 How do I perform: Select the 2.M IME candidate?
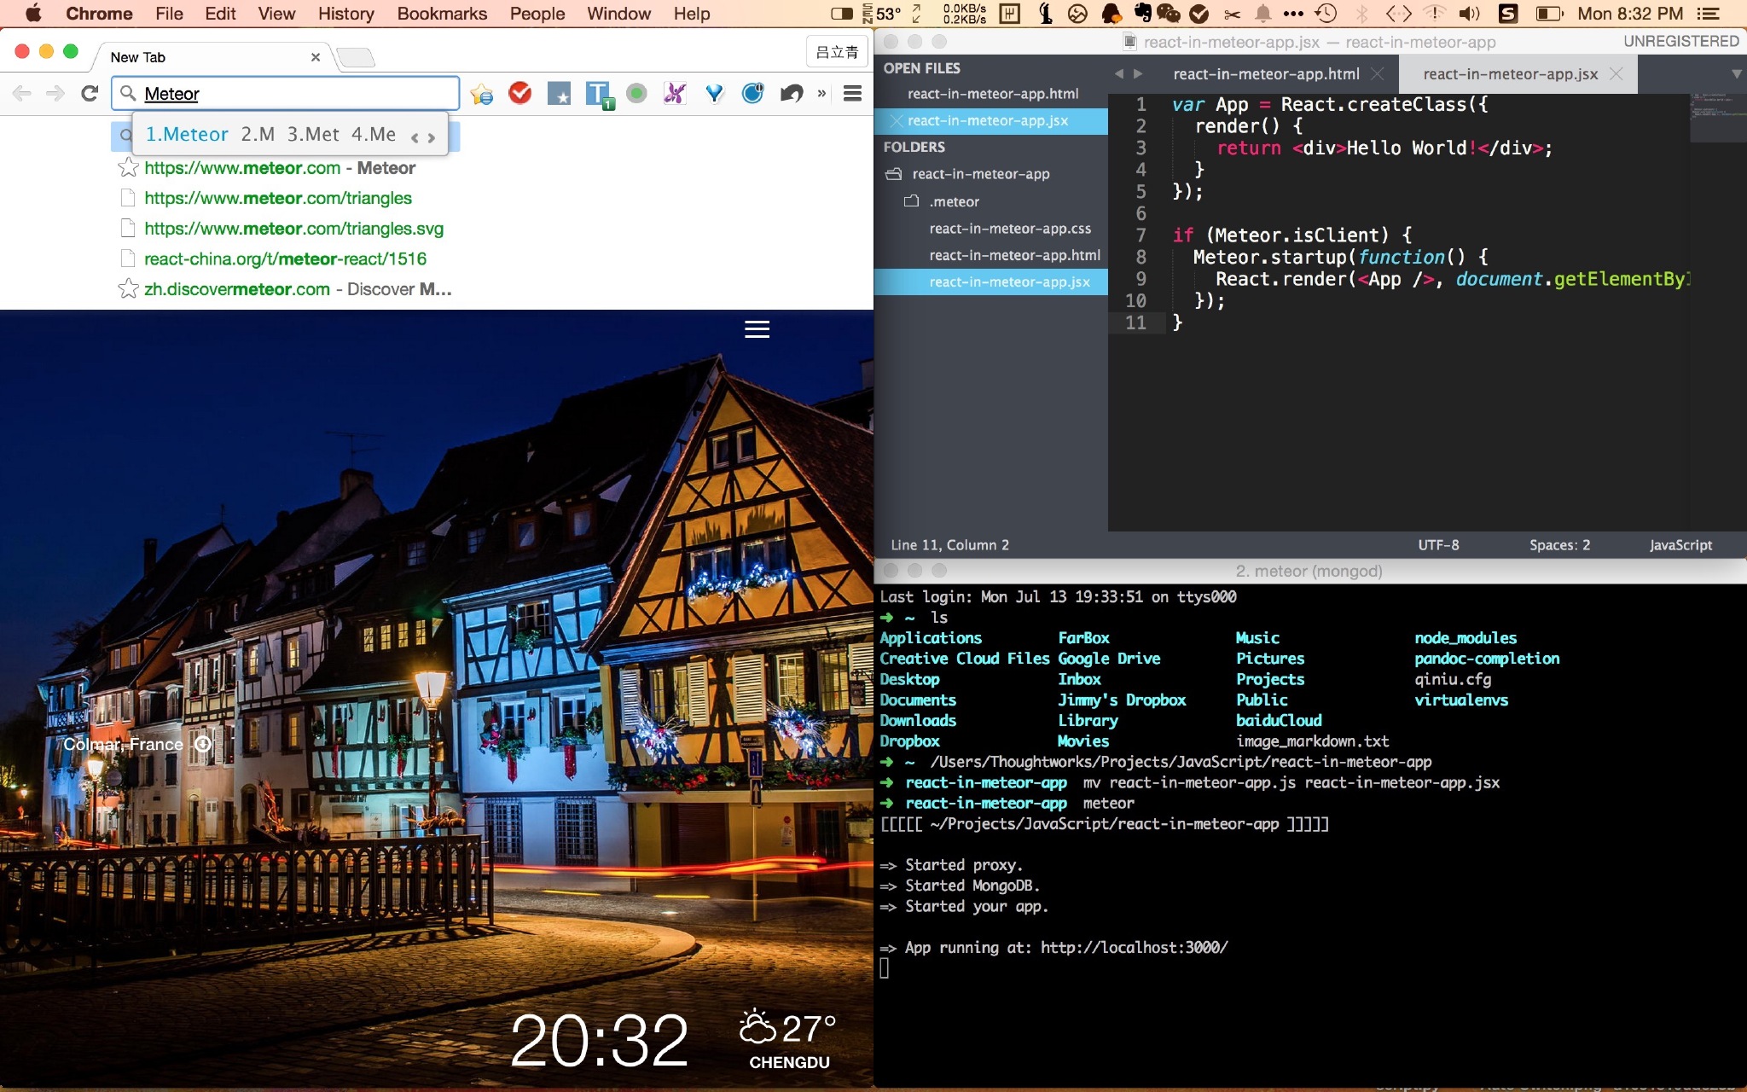coord(257,135)
